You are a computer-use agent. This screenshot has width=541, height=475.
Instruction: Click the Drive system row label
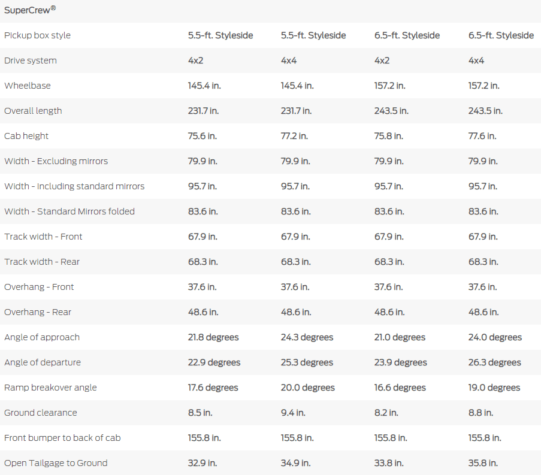tap(31, 60)
